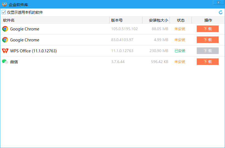225x148 pixels.
Task: Click the Chrome icon for version 105.0.5195.102
Action: pyautogui.click(x=5, y=29)
